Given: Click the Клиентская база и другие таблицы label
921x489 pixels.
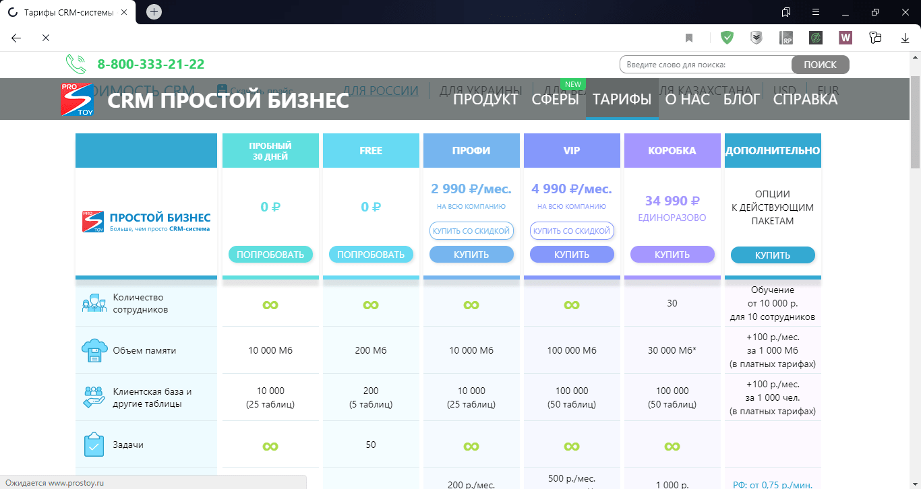Looking at the screenshot, I should coord(152,397).
